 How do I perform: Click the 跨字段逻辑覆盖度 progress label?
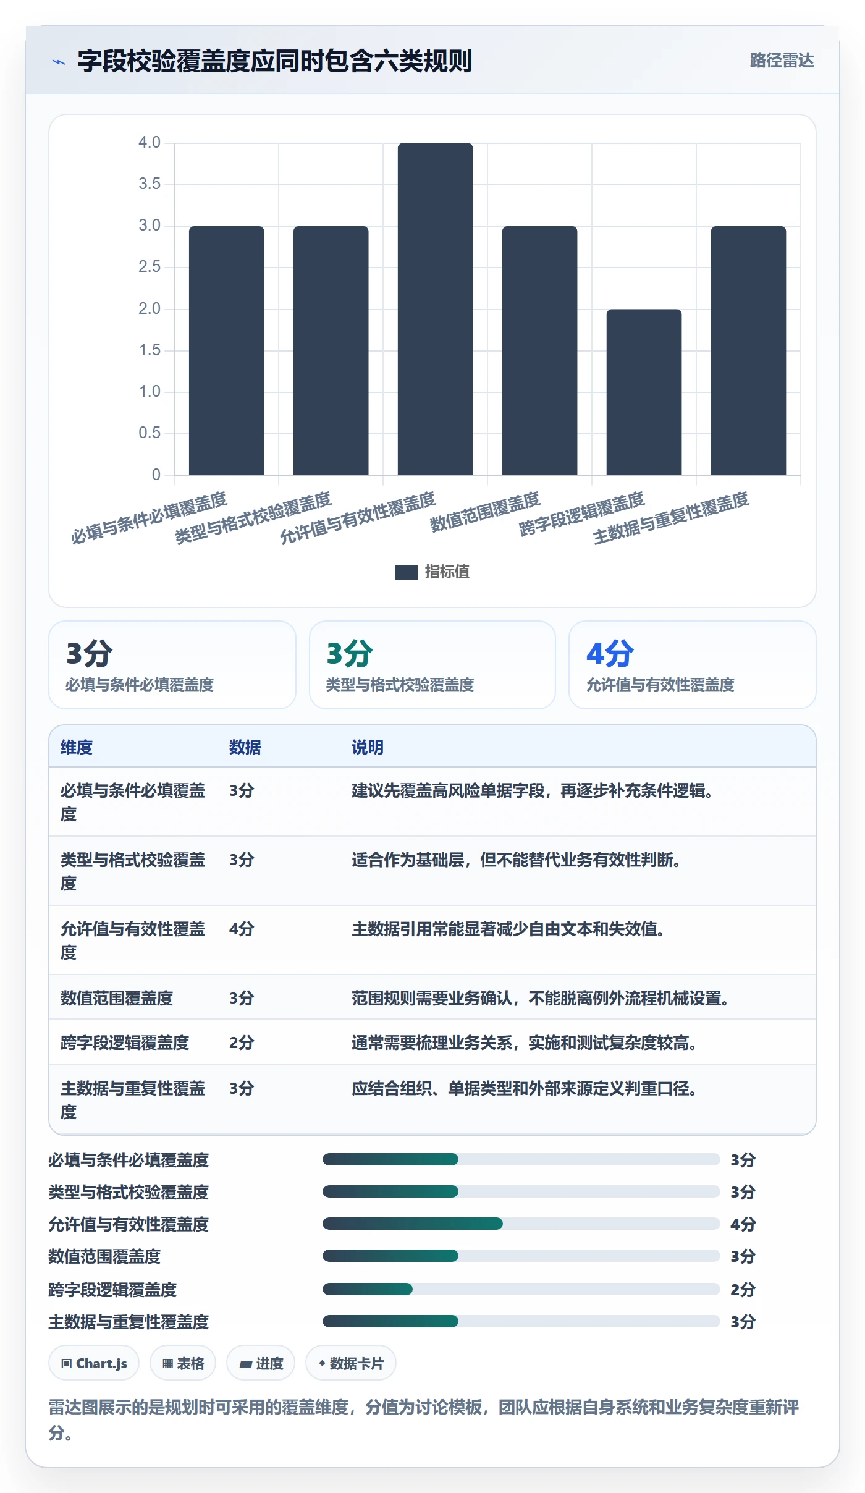pos(112,1290)
